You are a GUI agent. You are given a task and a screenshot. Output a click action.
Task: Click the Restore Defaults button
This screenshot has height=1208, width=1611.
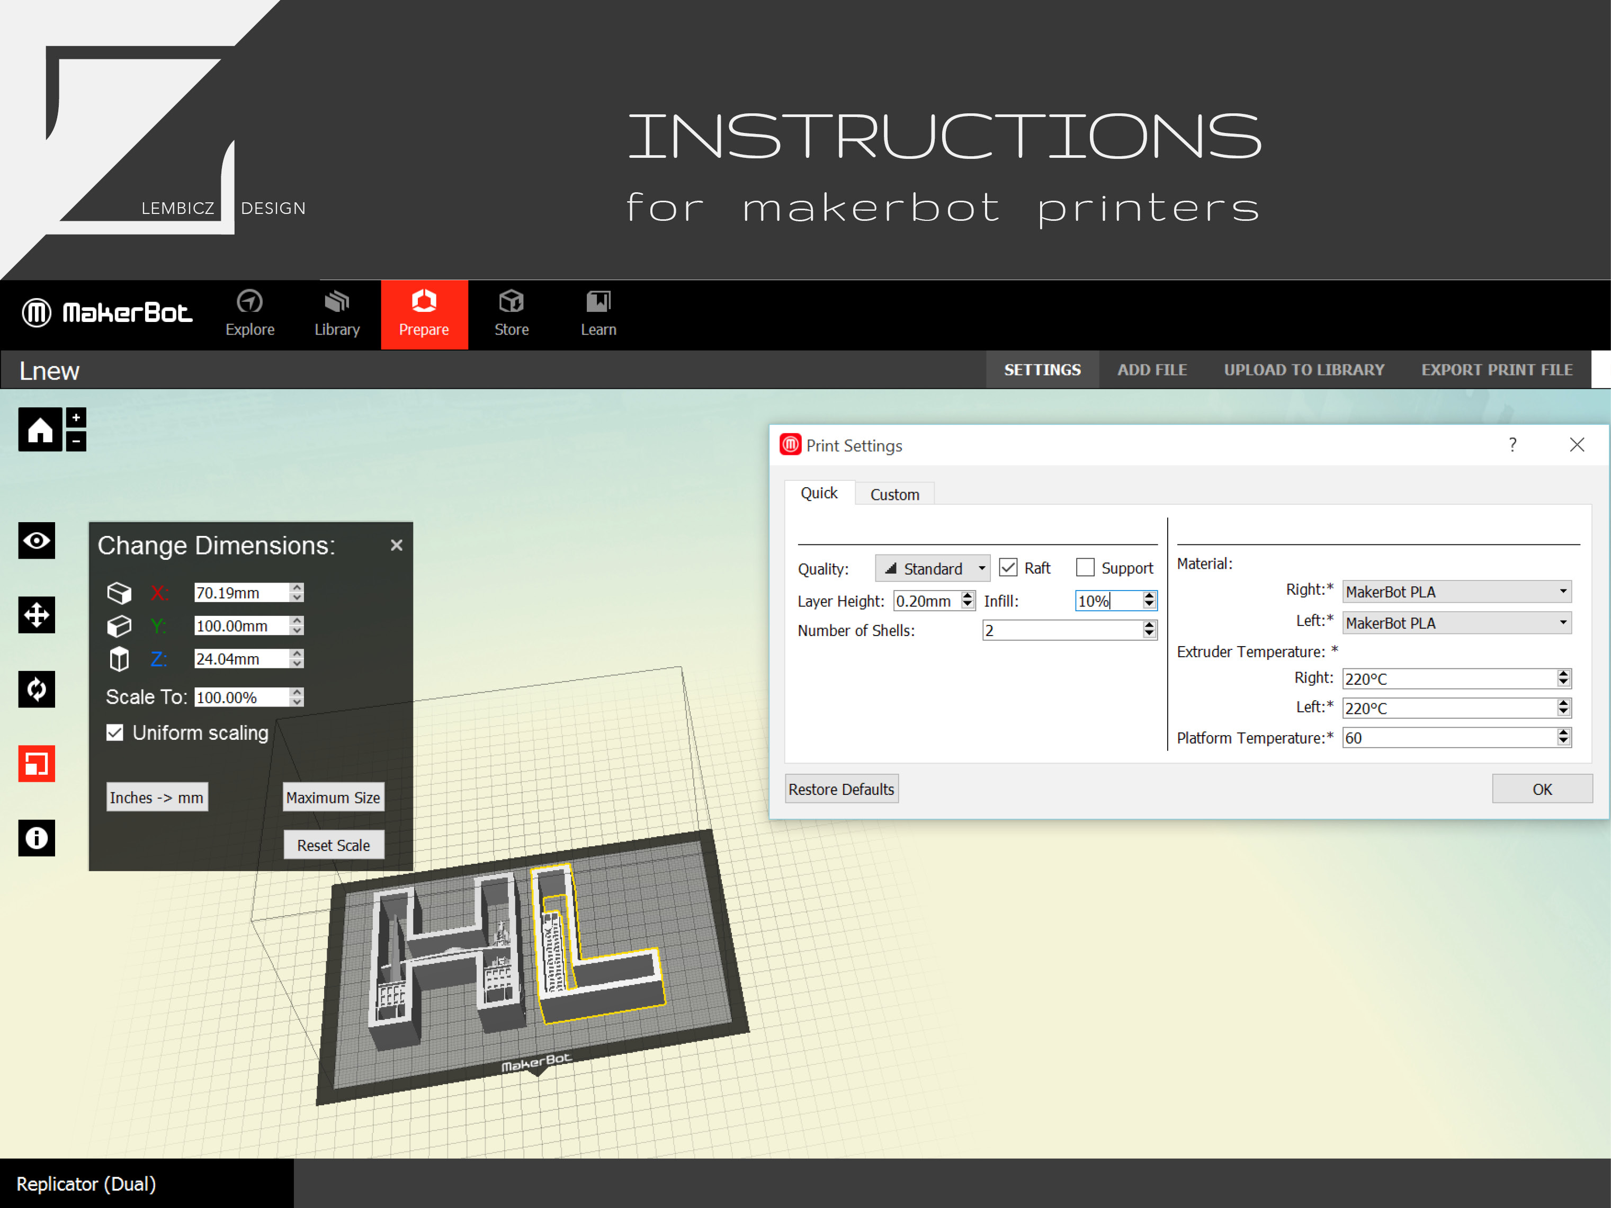coord(841,789)
